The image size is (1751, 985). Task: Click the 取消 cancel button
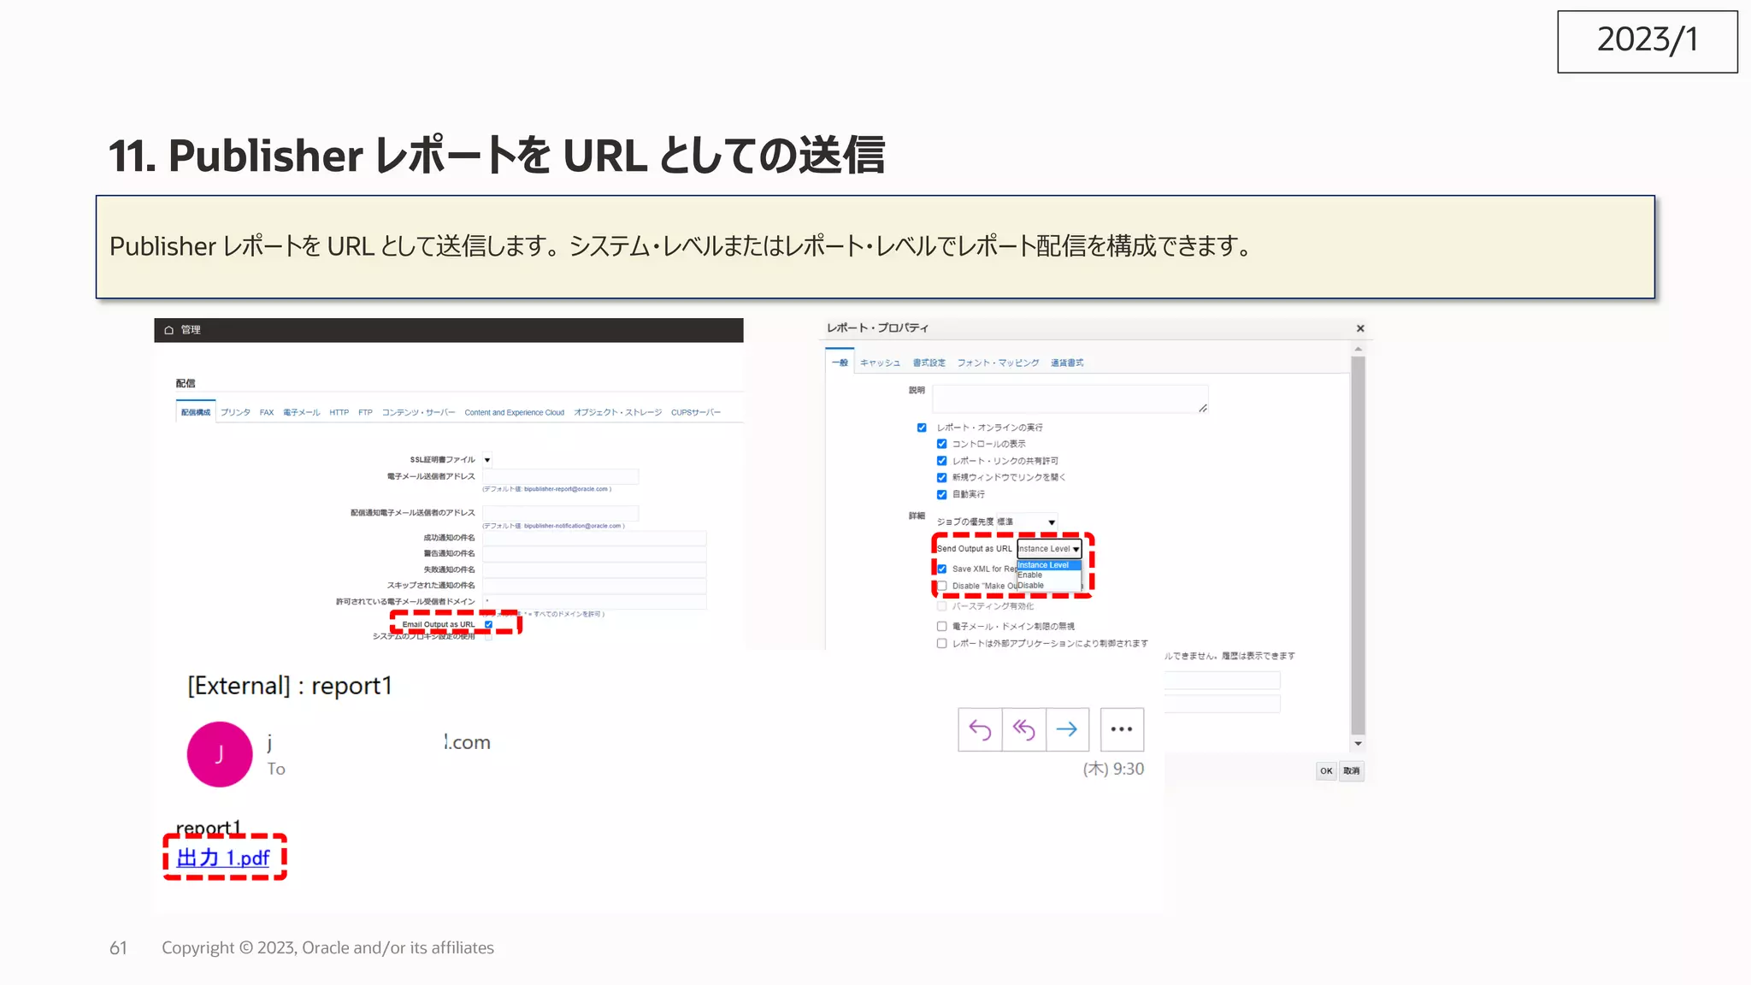click(1351, 771)
